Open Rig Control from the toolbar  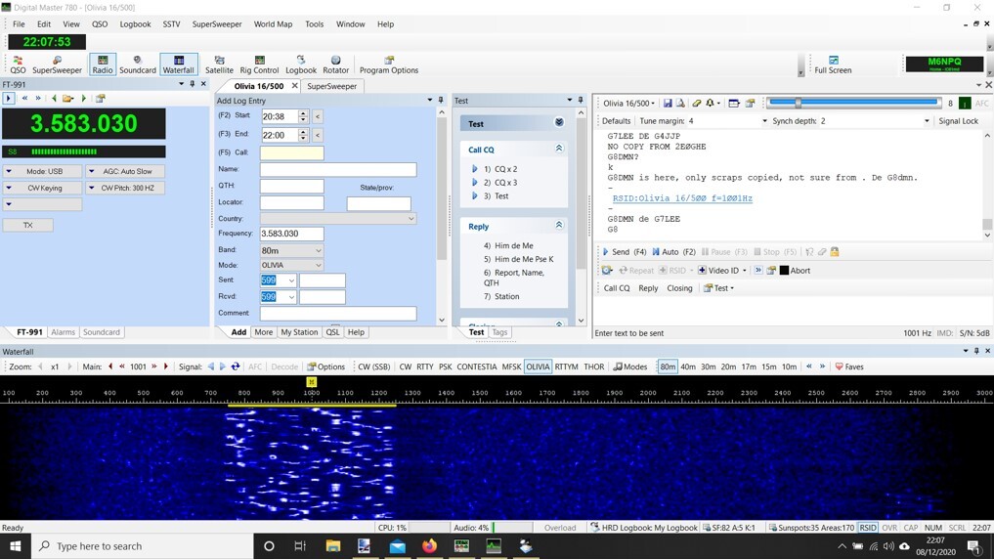point(259,65)
